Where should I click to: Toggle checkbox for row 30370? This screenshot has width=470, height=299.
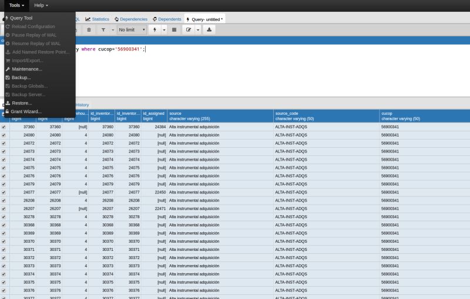coord(4,242)
